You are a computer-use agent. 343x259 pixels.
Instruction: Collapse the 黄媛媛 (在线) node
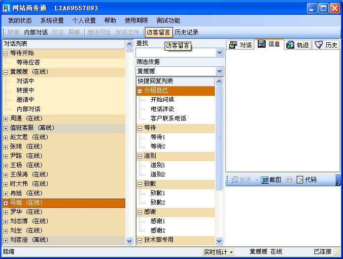point(6,72)
